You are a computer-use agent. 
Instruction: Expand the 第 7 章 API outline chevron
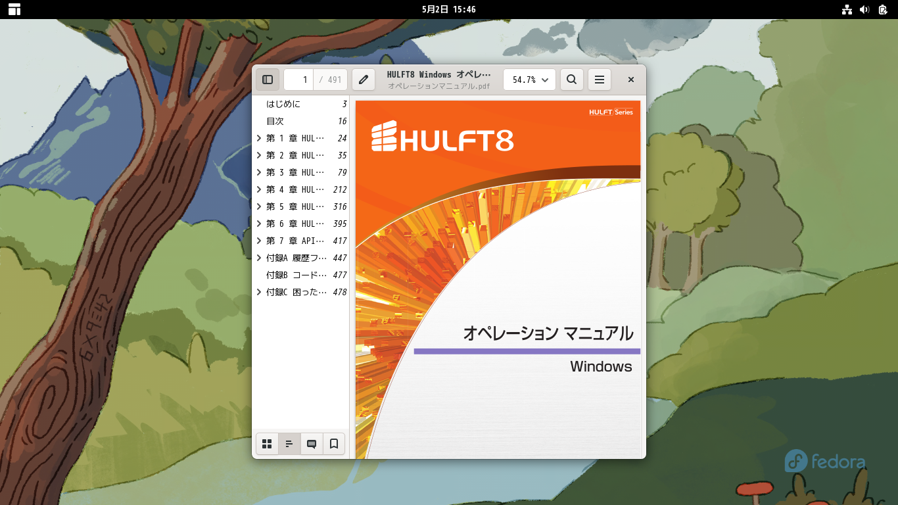tap(259, 241)
